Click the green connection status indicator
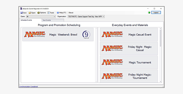183x94 pixels. [x=149, y=13]
